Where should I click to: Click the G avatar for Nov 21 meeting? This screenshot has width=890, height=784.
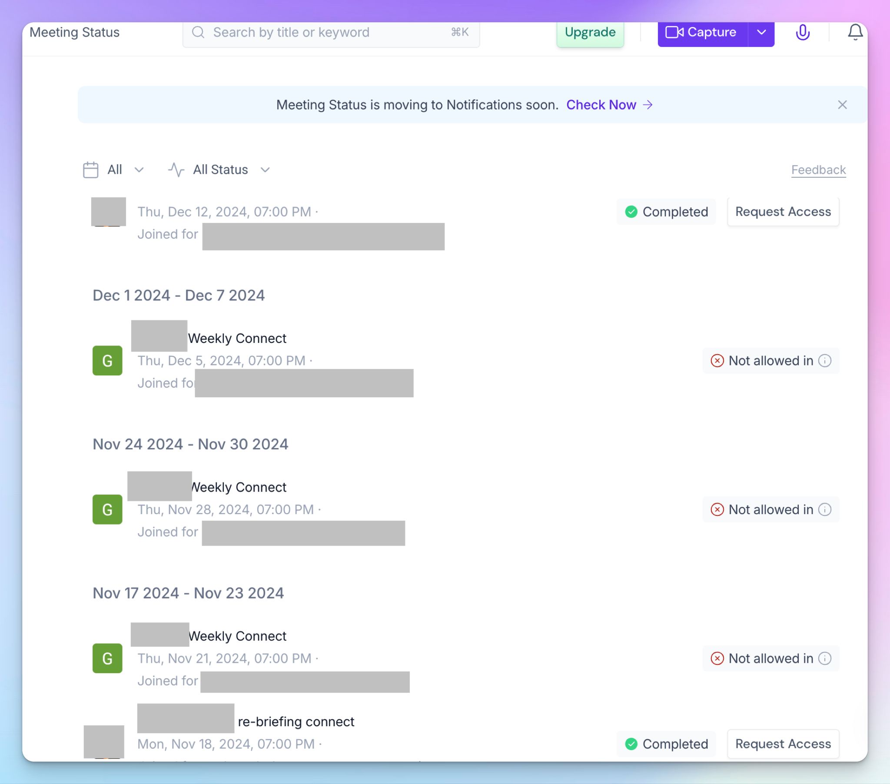107,658
